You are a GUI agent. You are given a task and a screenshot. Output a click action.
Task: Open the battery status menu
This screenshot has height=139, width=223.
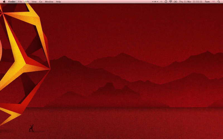pyautogui.click(x=176, y=2)
